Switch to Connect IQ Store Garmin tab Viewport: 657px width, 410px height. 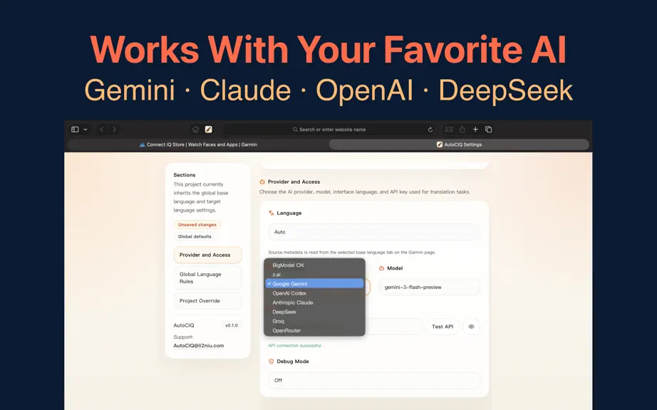198,144
